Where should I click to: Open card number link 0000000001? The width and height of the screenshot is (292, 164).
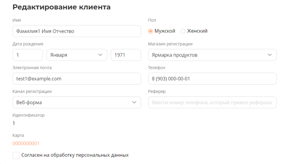coord(26,143)
